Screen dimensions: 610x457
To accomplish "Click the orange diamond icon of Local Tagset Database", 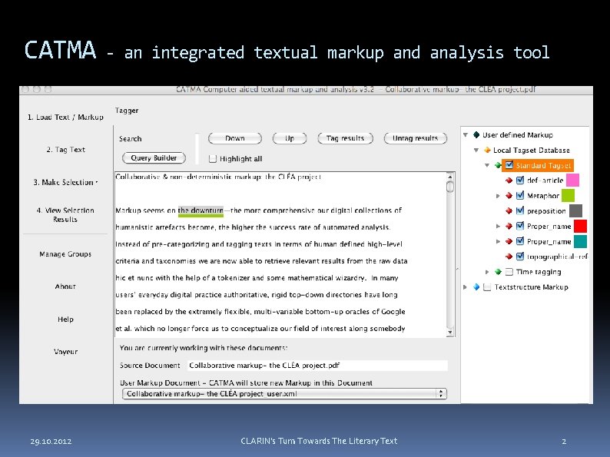I will (x=487, y=150).
